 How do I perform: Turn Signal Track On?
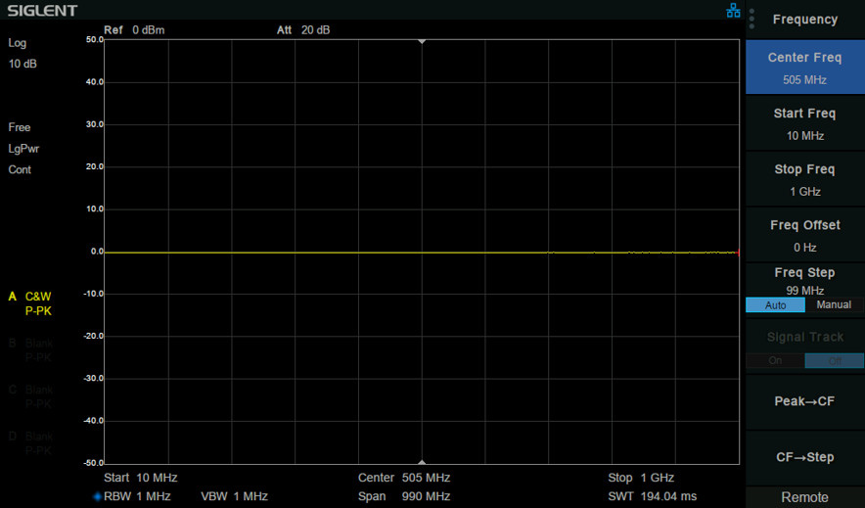(775, 361)
